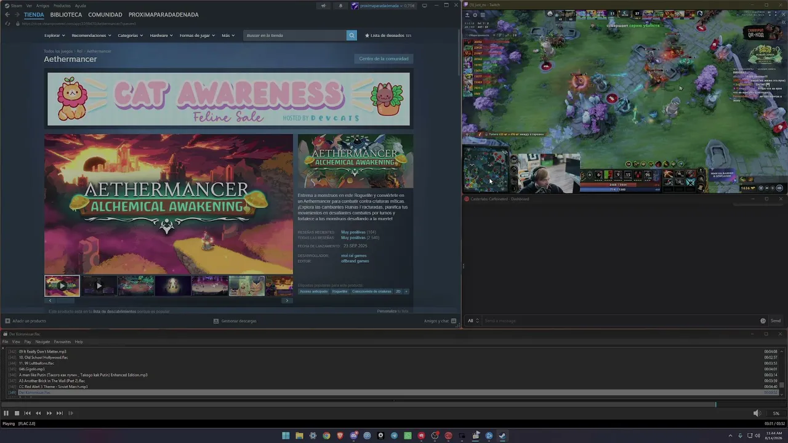The image size is (788, 443).
Task: Open Steam notifications bell
Action: point(340,6)
